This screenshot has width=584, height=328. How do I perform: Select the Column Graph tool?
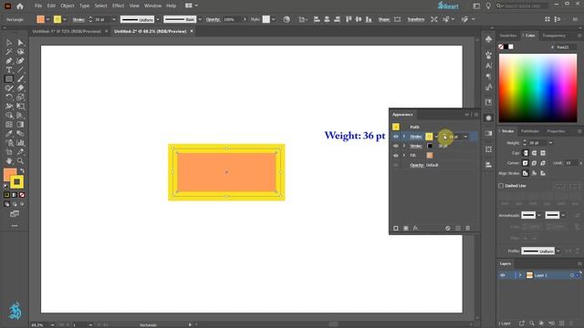pos(20,143)
